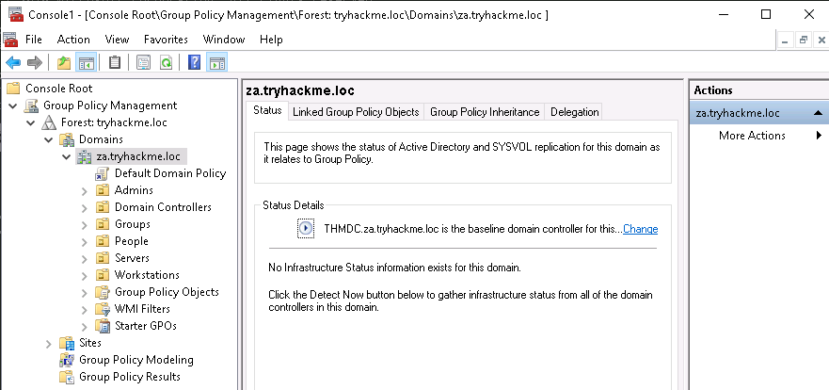Open the Action menu

[x=73, y=40]
